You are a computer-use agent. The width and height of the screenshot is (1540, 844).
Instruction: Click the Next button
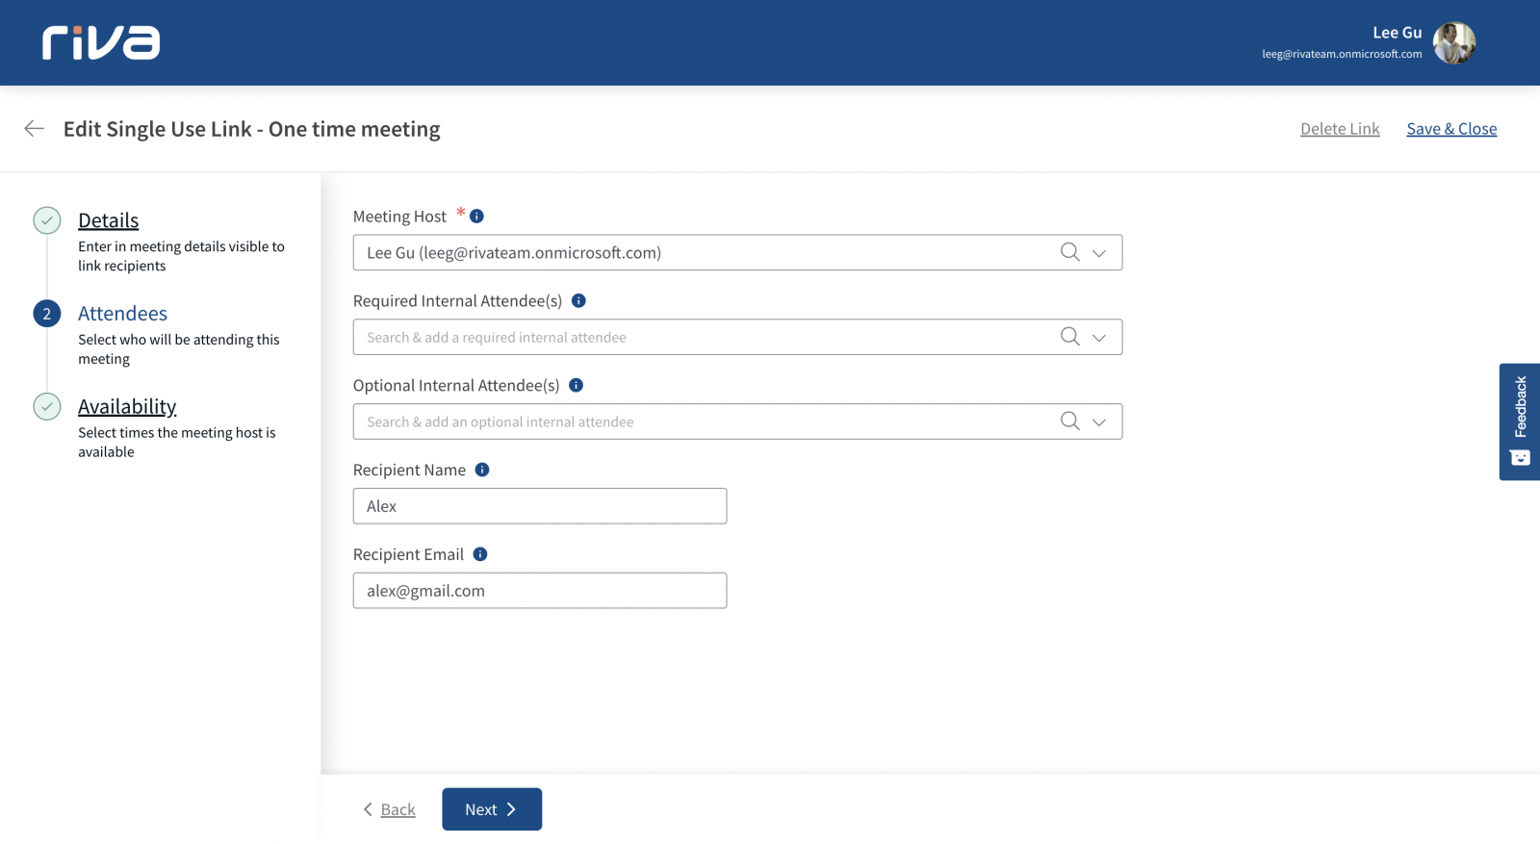[x=492, y=809]
